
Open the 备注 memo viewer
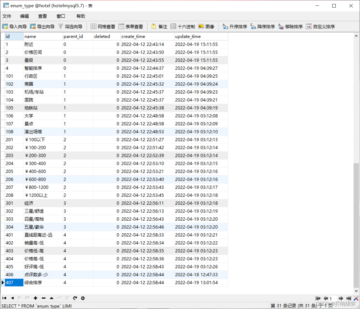pos(159,27)
